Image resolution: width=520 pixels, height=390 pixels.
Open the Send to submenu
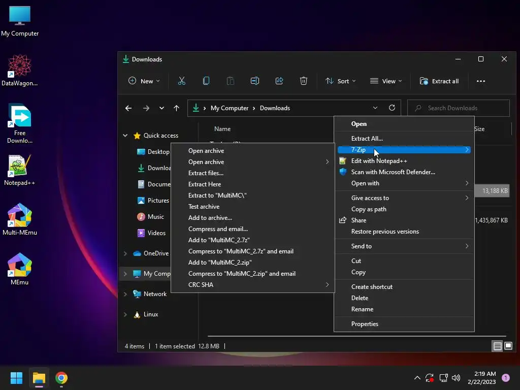click(404, 246)
